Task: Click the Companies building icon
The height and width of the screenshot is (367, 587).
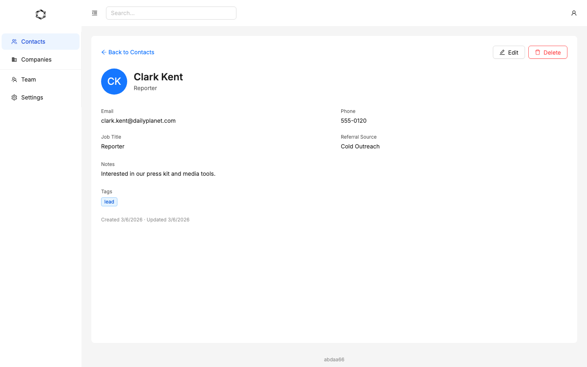Action: pyautogui.click(x=14, y=60)
